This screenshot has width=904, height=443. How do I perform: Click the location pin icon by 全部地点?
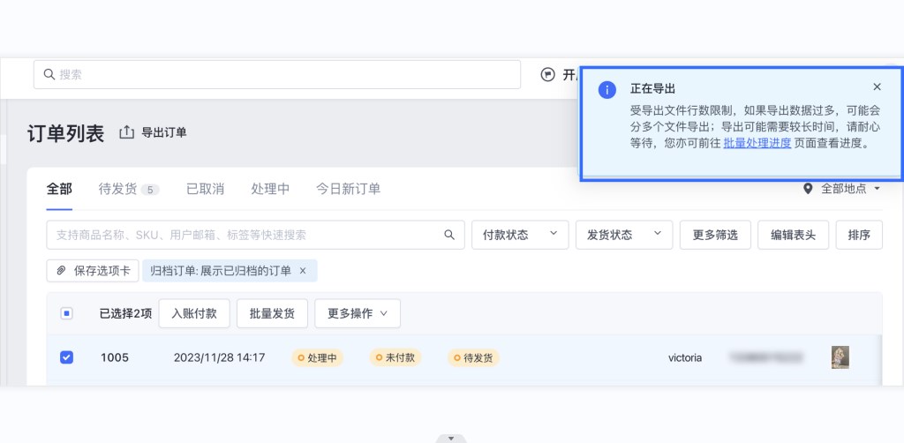[807, 189]
